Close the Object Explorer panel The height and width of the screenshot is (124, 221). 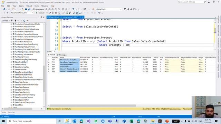coord(44,17)
